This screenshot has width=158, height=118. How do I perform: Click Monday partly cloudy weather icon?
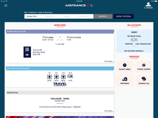coord(70,76)
